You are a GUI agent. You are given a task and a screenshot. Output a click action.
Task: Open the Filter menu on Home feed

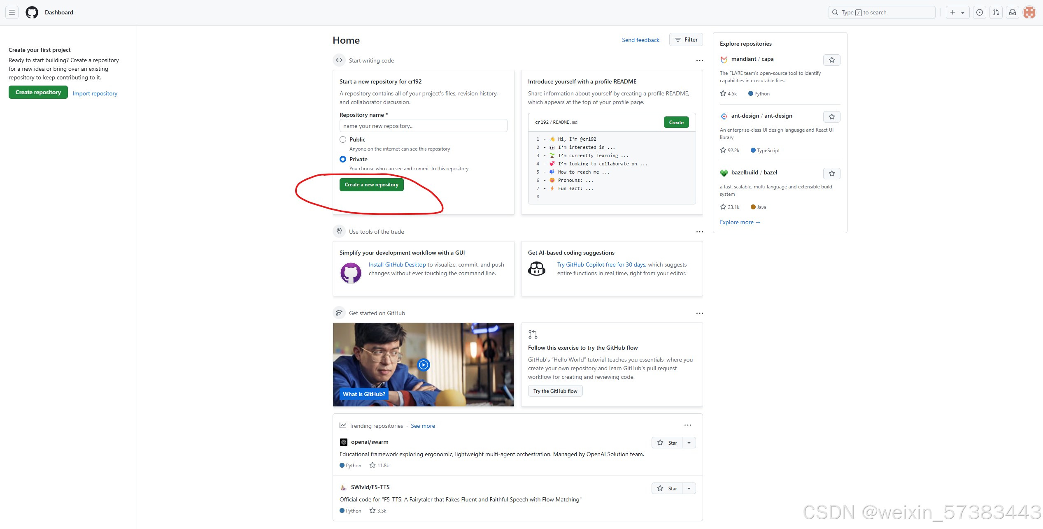point(686,39)
